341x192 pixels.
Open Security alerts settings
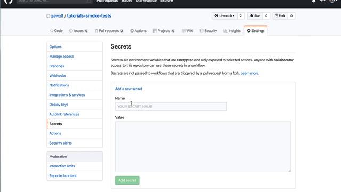point(75,143)
